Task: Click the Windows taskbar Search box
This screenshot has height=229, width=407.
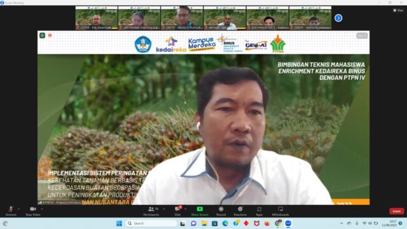Action: pos(151,223)
